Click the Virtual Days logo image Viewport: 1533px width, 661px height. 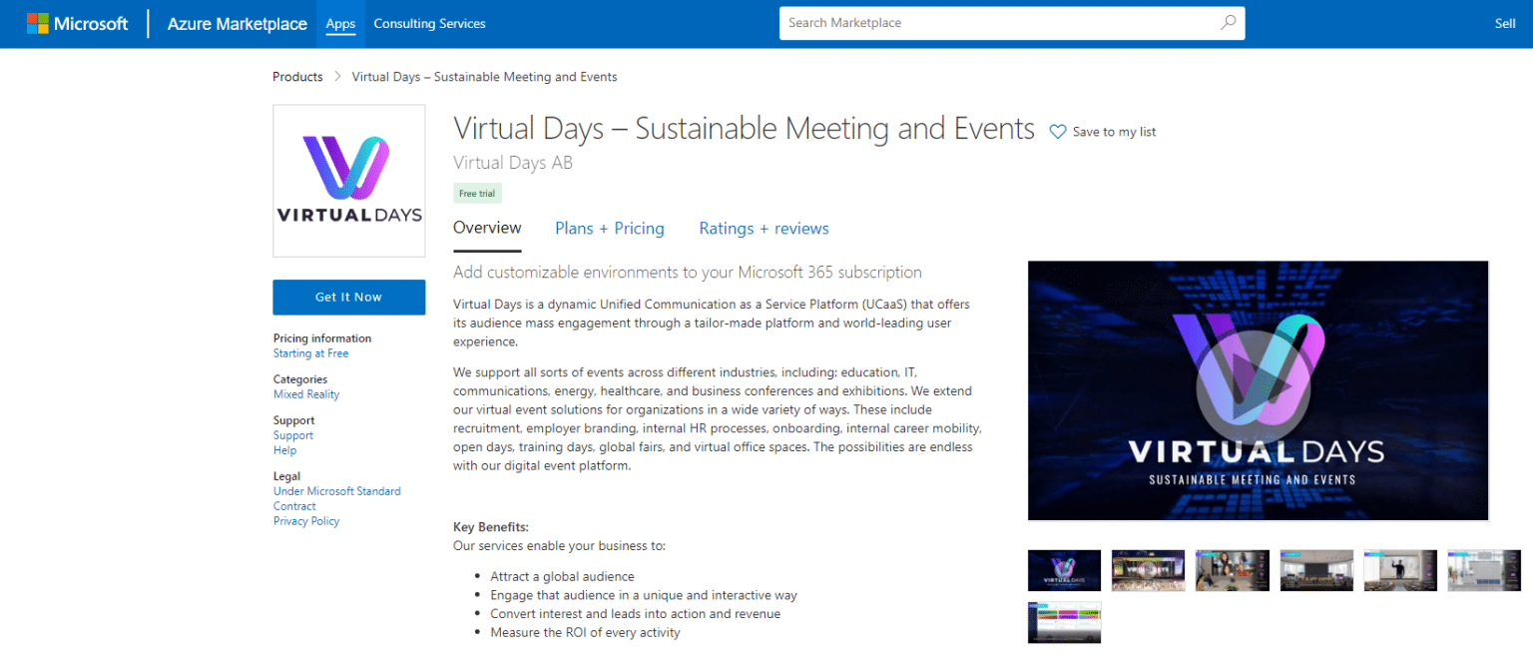[348, 180]
